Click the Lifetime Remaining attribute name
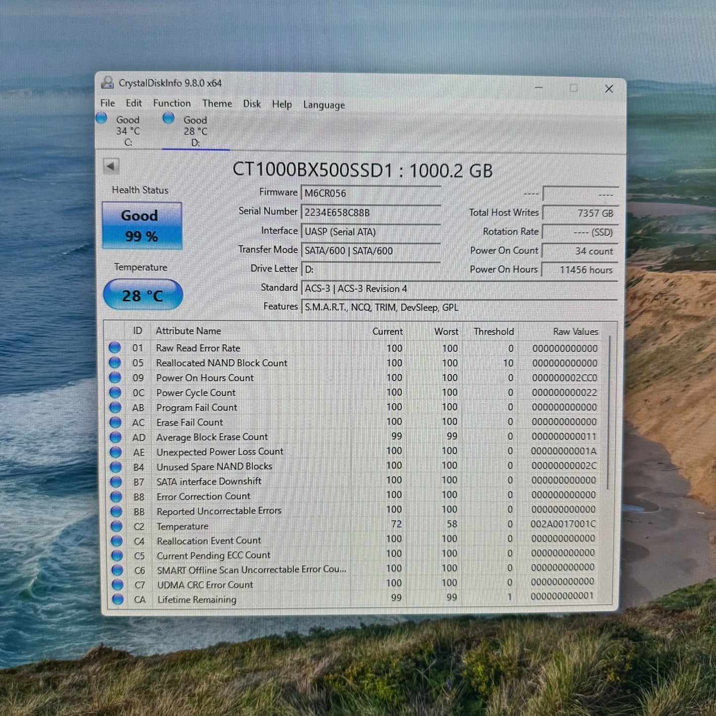This screenshot has width=716, height=716. coord(197,600)
